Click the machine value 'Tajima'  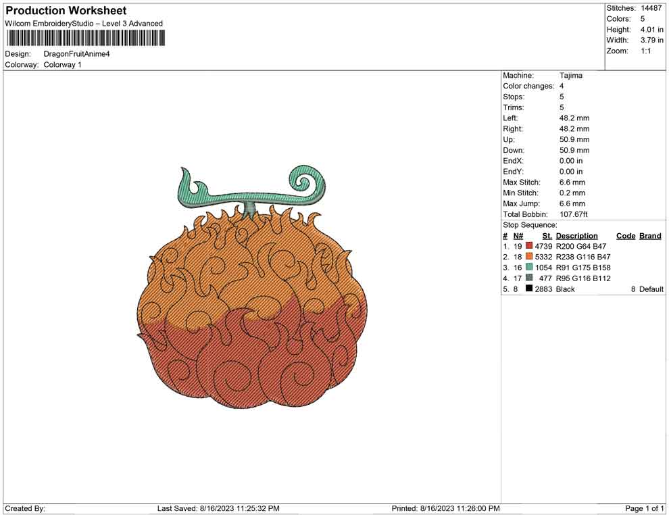[x=571, y=76]
